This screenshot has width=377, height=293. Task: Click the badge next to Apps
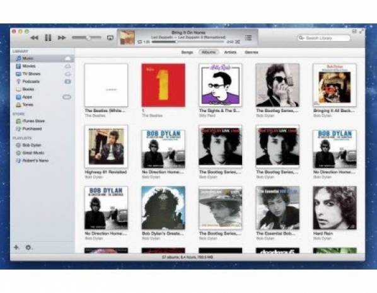[67, 97]
